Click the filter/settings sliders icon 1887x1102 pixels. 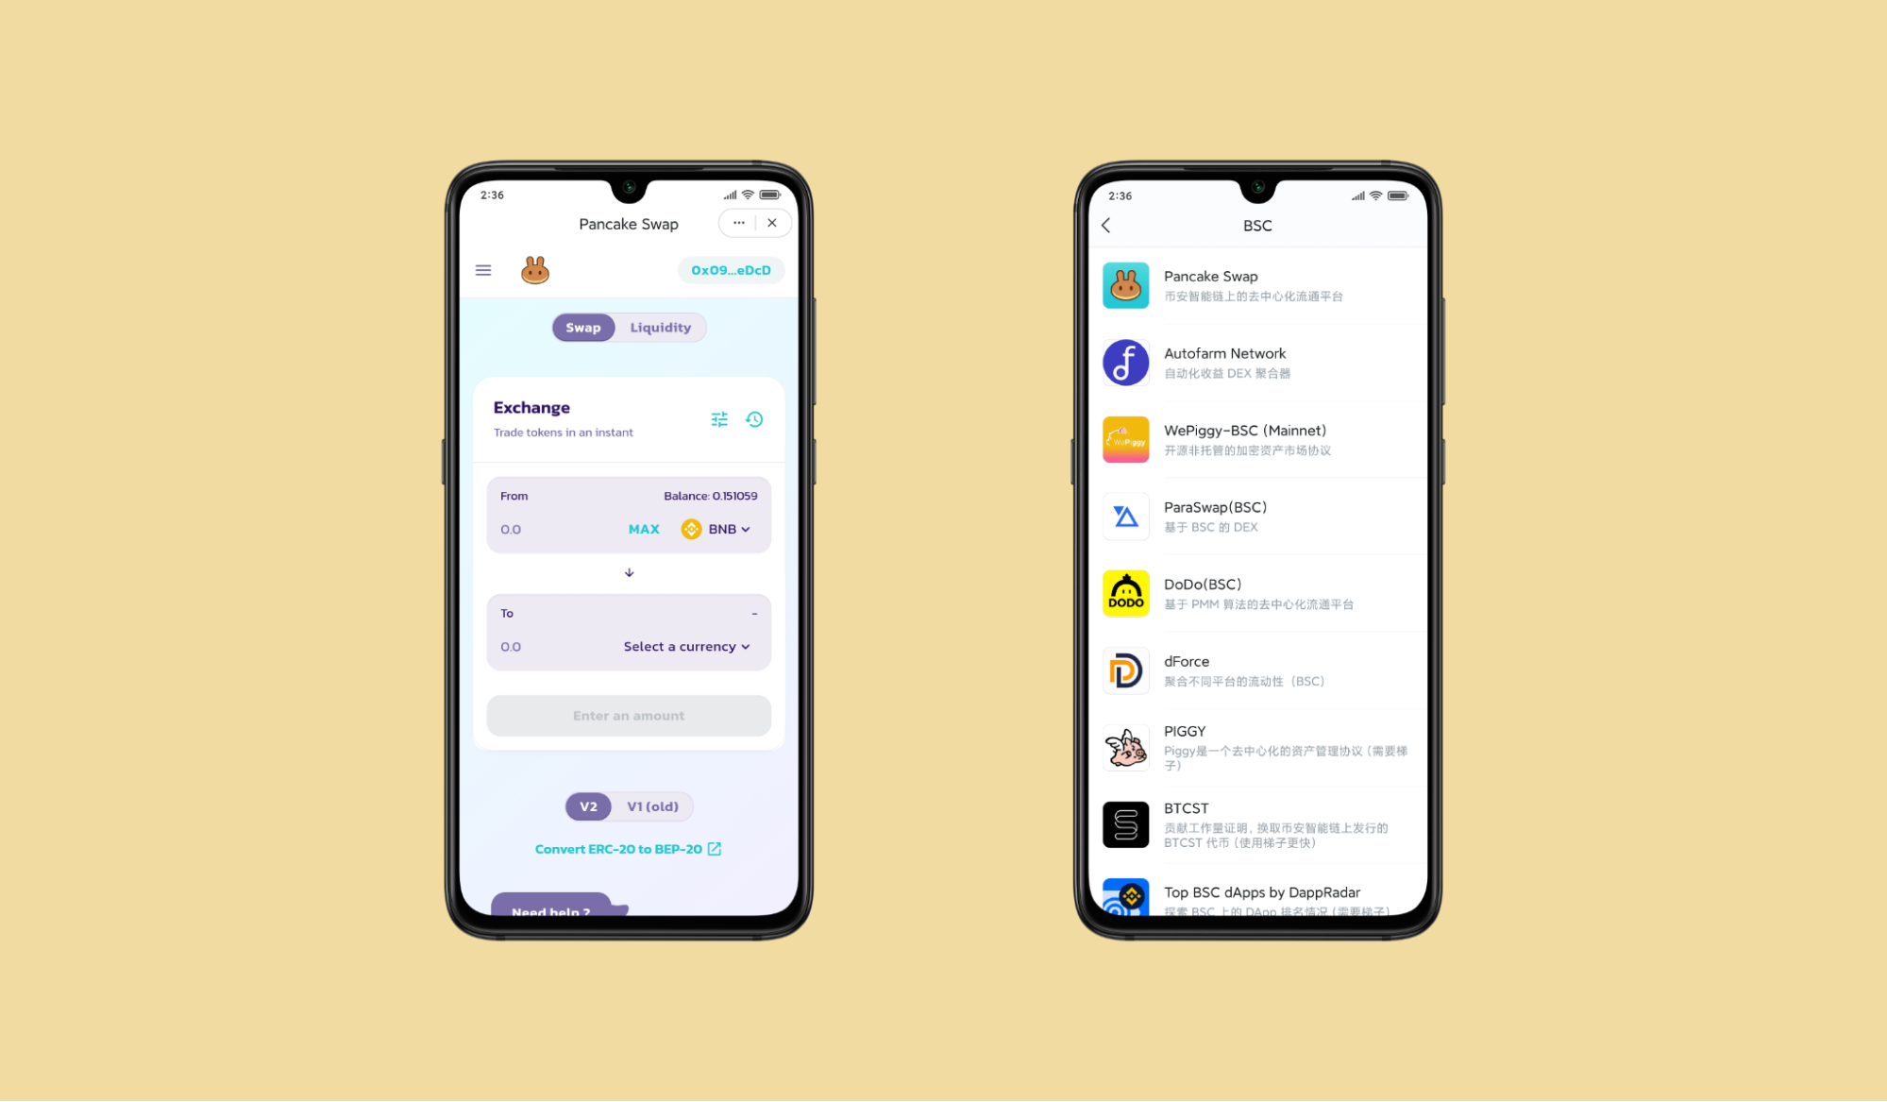pos(720,418)
